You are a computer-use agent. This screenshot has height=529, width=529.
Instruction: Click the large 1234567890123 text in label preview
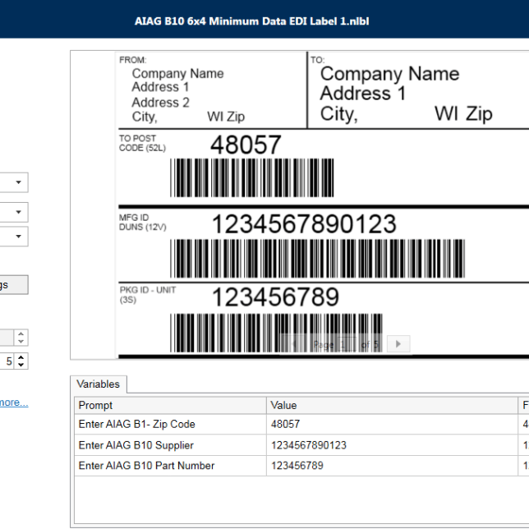coord(304,224)
